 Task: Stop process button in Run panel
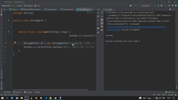tap(98, 21)
